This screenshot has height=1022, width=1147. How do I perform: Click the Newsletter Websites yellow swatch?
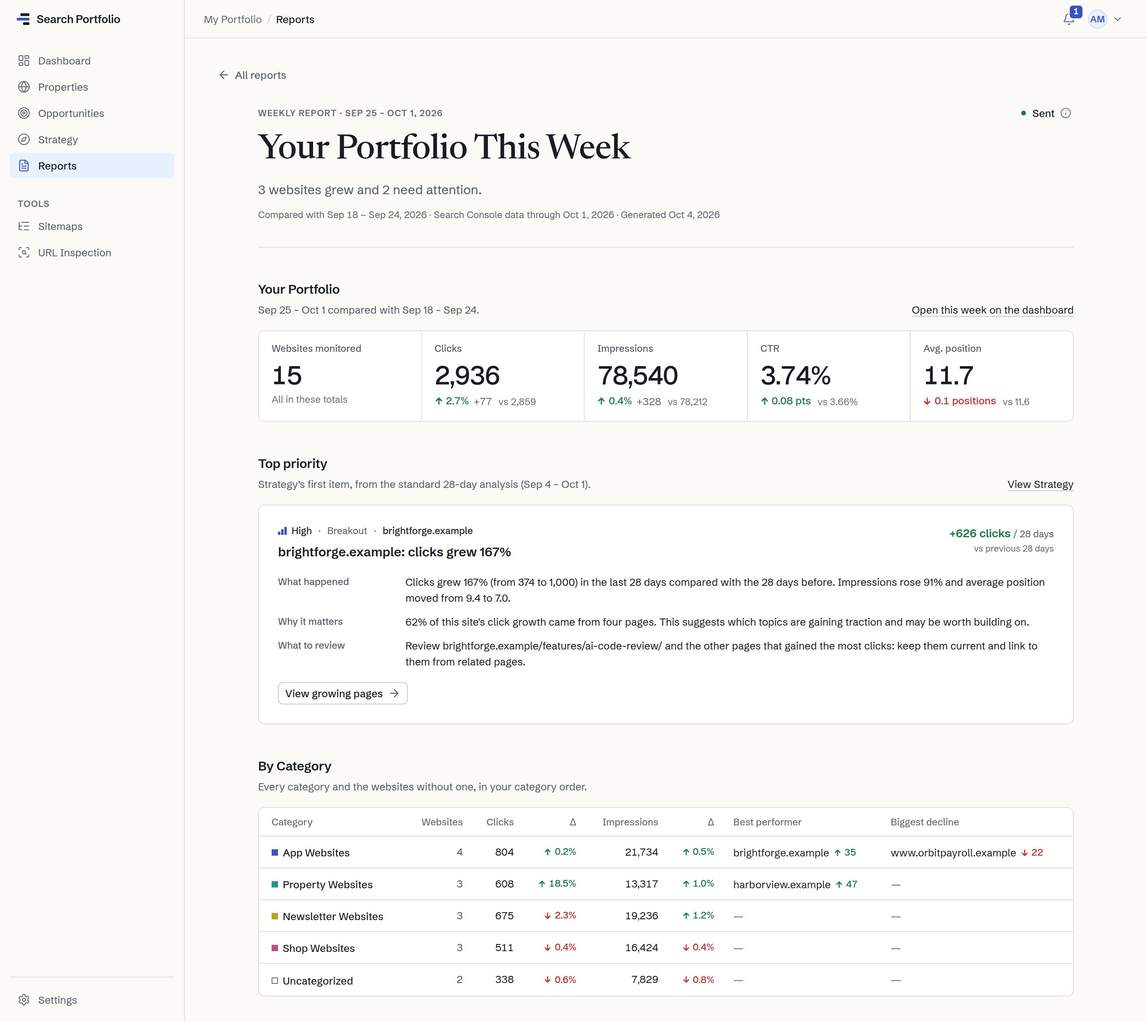click(x=275, y=916)
